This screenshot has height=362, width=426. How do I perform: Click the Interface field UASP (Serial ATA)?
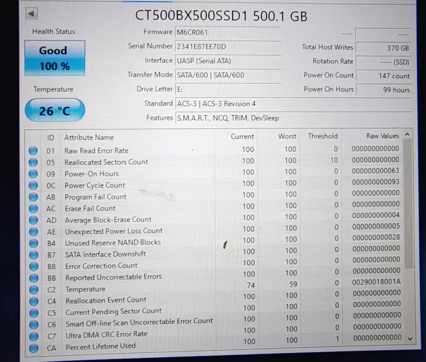coord(228,61)
